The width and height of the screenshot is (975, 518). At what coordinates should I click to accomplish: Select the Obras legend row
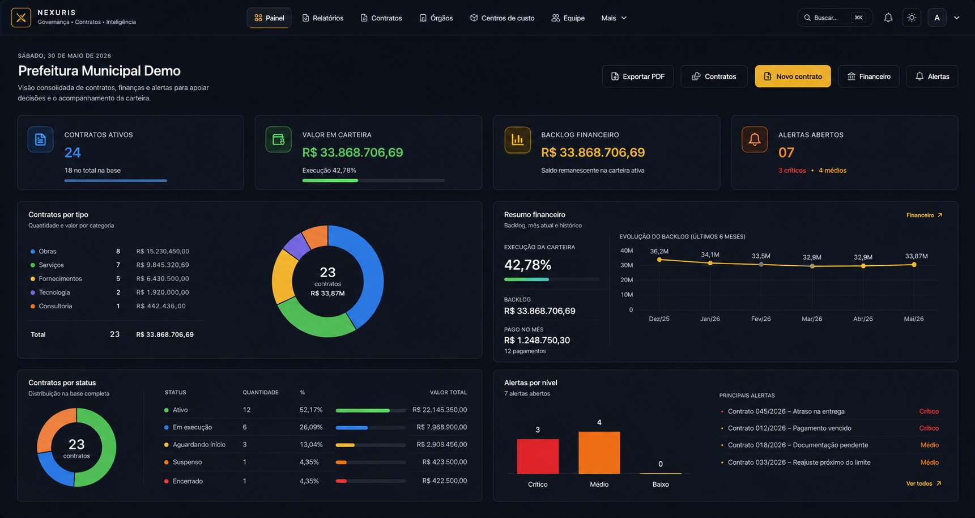(x=110, y=251)
